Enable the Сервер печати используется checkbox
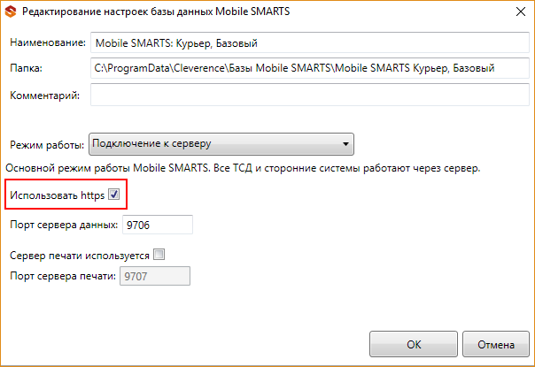Screen dimensions: 535x367 point(159,255)
